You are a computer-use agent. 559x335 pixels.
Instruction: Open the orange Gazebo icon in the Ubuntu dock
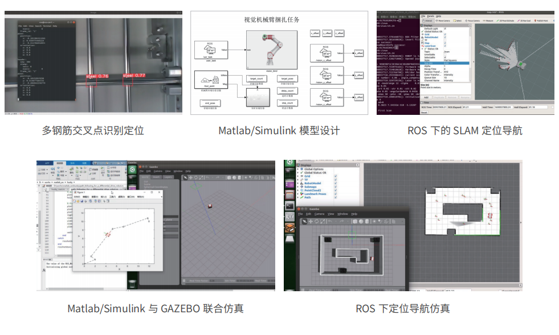tap(290, 228)
